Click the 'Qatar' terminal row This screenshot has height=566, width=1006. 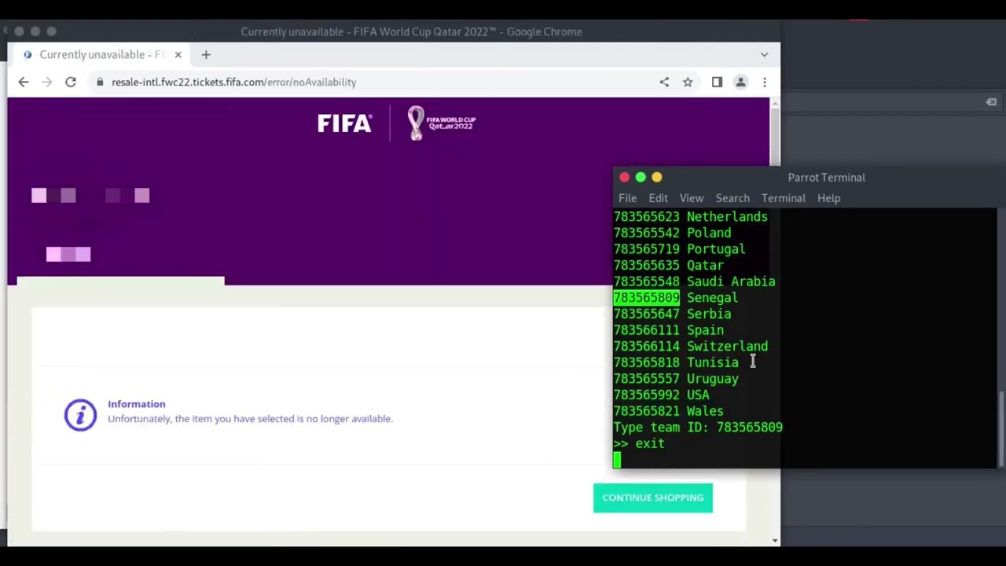pyautogui.click(x=668, y=265)
